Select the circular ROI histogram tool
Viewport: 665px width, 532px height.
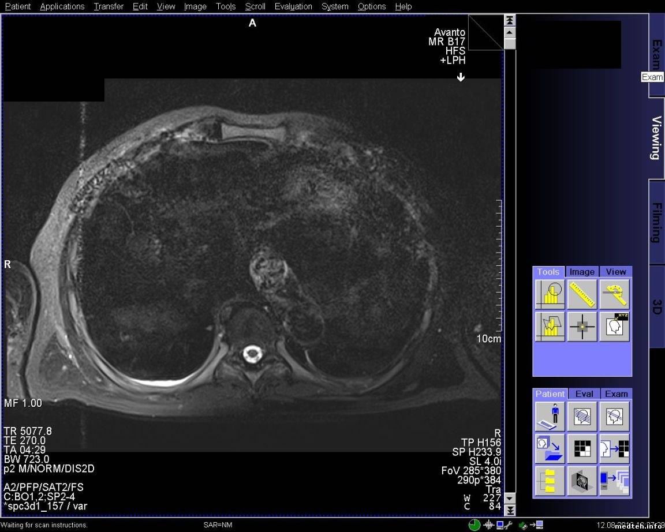click(550, 294)
